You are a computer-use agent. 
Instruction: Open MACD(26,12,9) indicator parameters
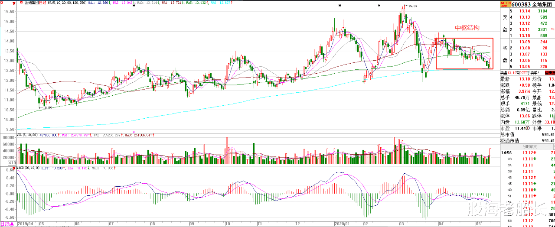click(x=29, y=168)
